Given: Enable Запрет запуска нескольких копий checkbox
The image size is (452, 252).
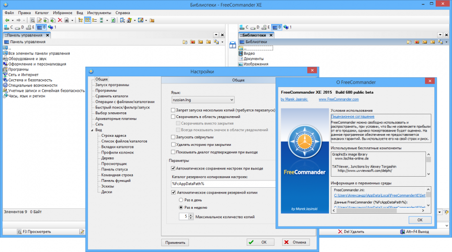Looking at the screenshot, I should pos(173,110).
